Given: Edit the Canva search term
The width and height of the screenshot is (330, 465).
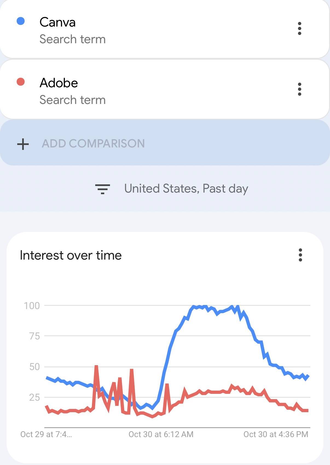Looking at the screenshot, I should coord(57,22).
